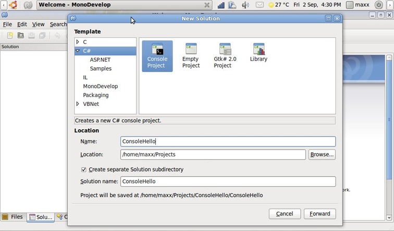Click the panel right scroll arrow
Image resolution: width=394 pixels, height=231 pixels.
click(390, 5)
